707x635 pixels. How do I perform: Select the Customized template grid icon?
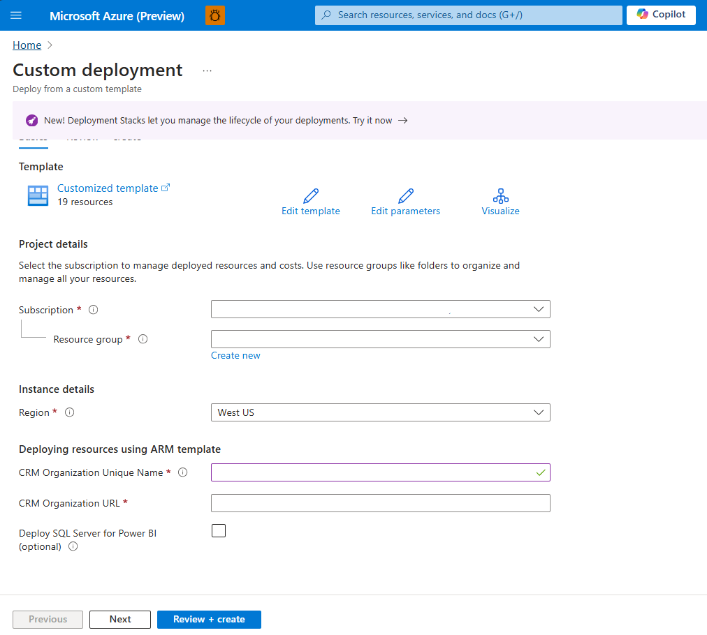[x=37, y=195]
